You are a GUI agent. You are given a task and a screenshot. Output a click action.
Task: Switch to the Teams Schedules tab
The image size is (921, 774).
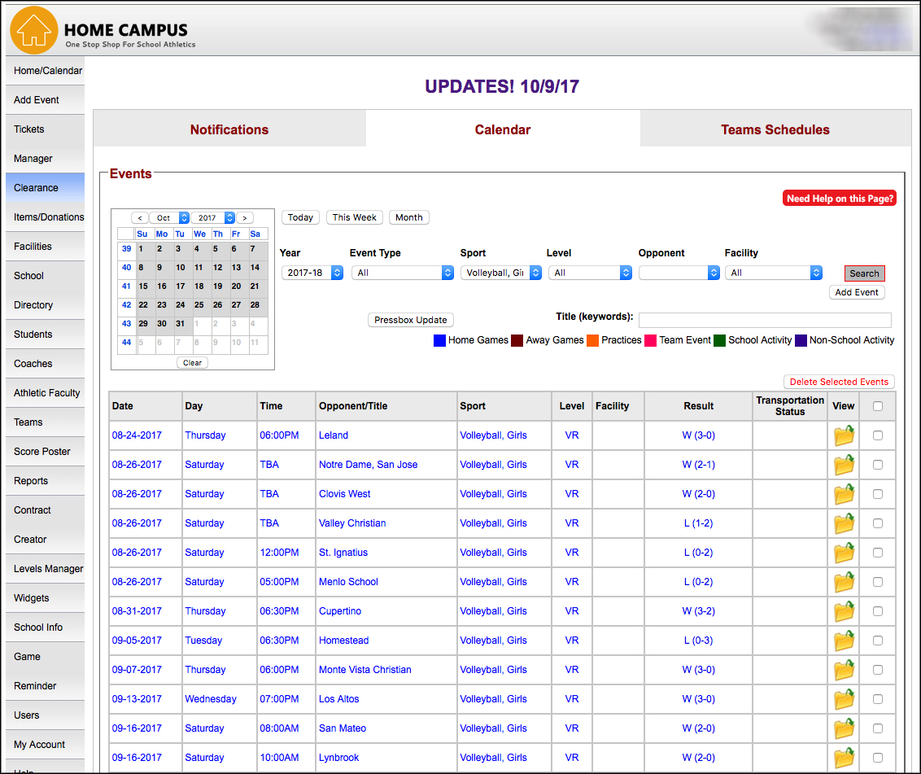[x=775, y=129]
